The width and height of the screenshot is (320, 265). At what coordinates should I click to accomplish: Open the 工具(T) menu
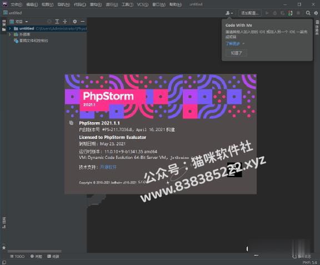tap(127, 4)
